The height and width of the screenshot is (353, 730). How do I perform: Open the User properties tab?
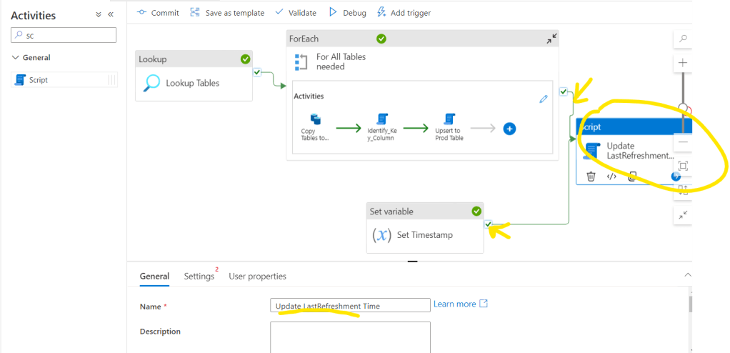tap(257, 276)
